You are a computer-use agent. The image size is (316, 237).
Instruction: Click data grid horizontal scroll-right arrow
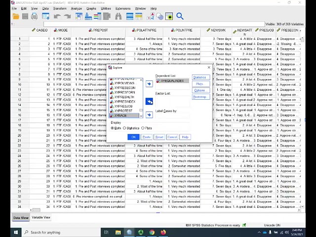coord(299,210)
